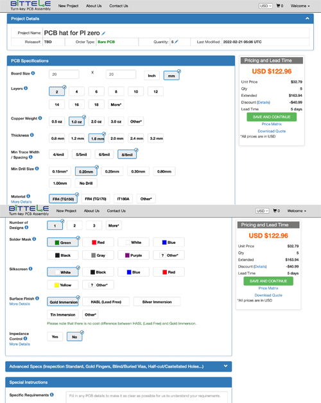The height and width of the screenshot is (403, 321).
Task: Edit project name with pencil icon
Action: pos(103,33)
